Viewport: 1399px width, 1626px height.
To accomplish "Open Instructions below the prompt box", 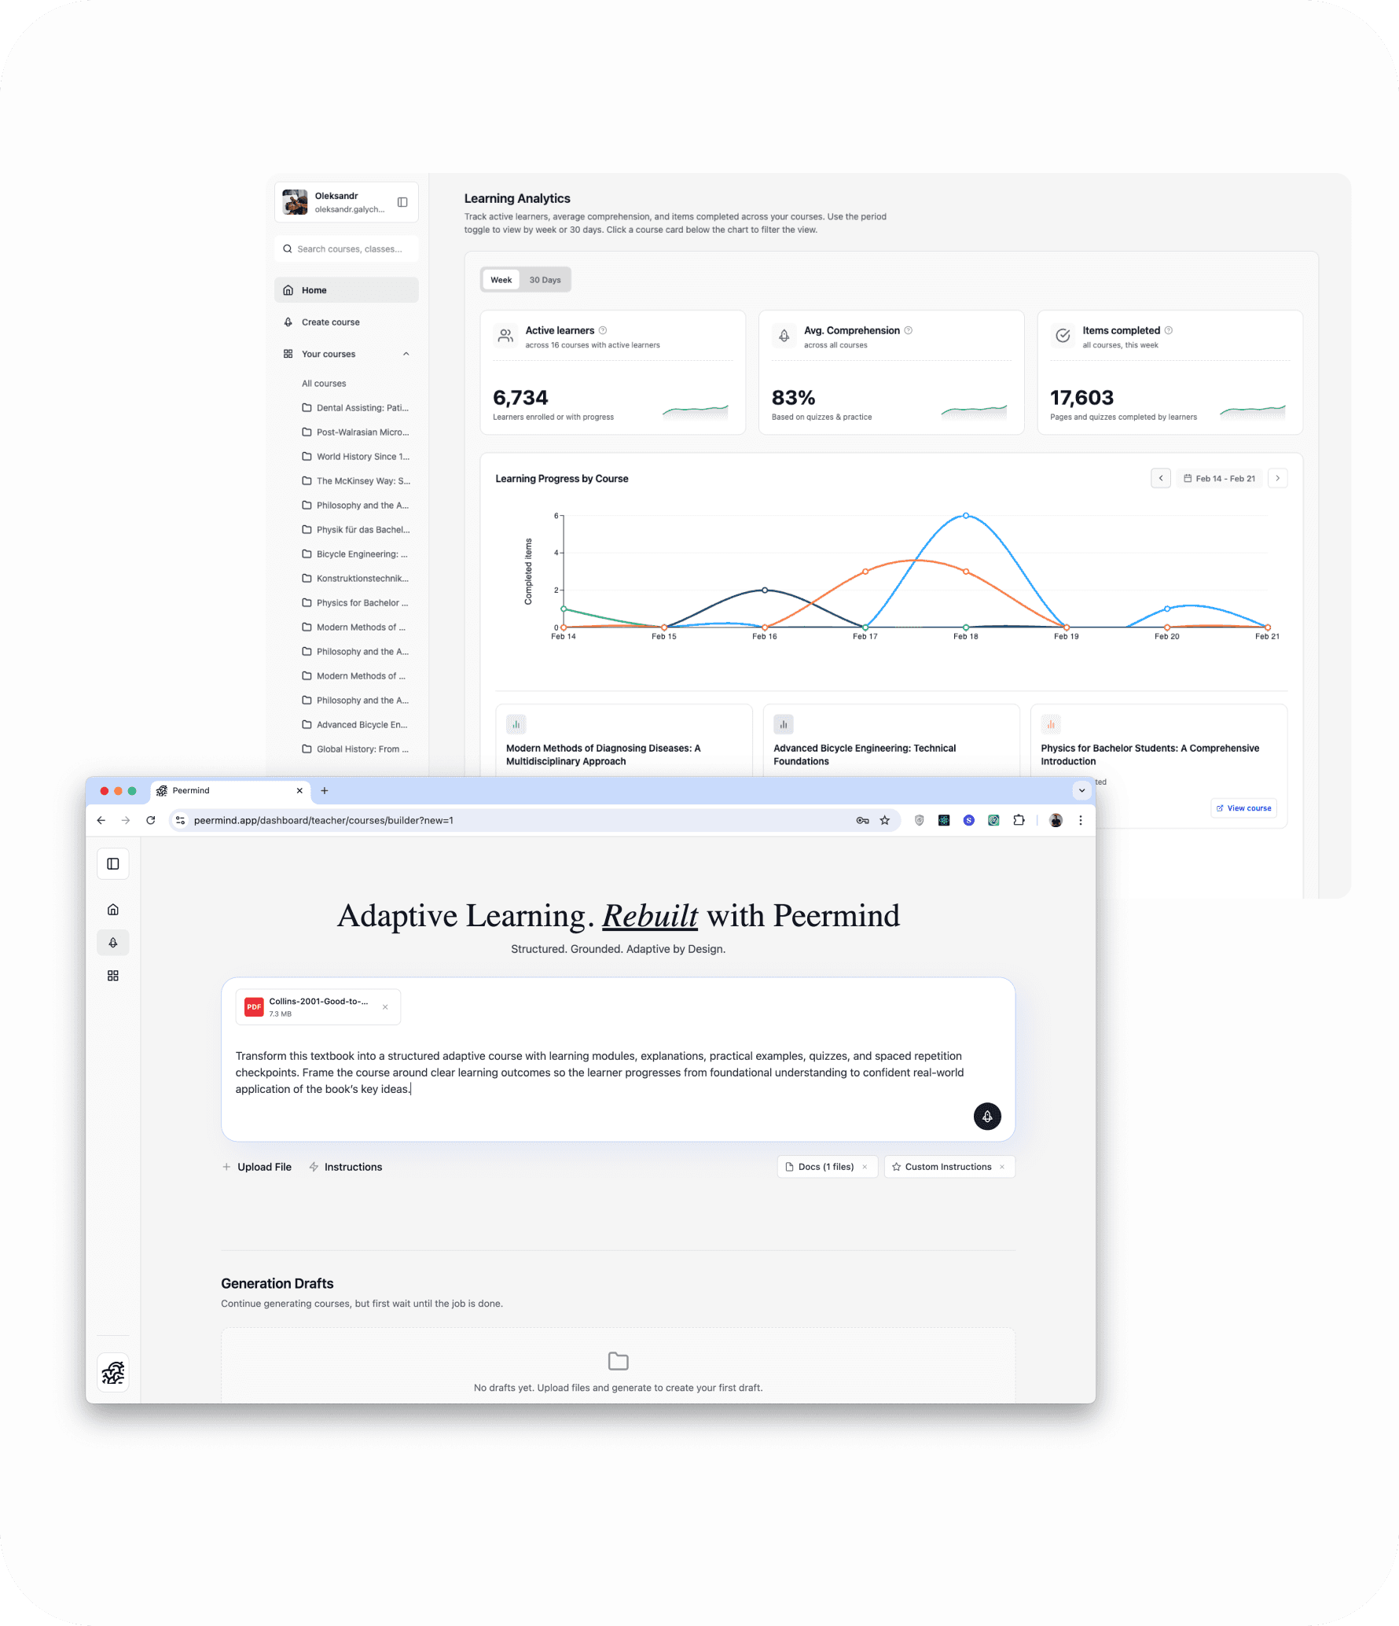I will coord(346,1167).
